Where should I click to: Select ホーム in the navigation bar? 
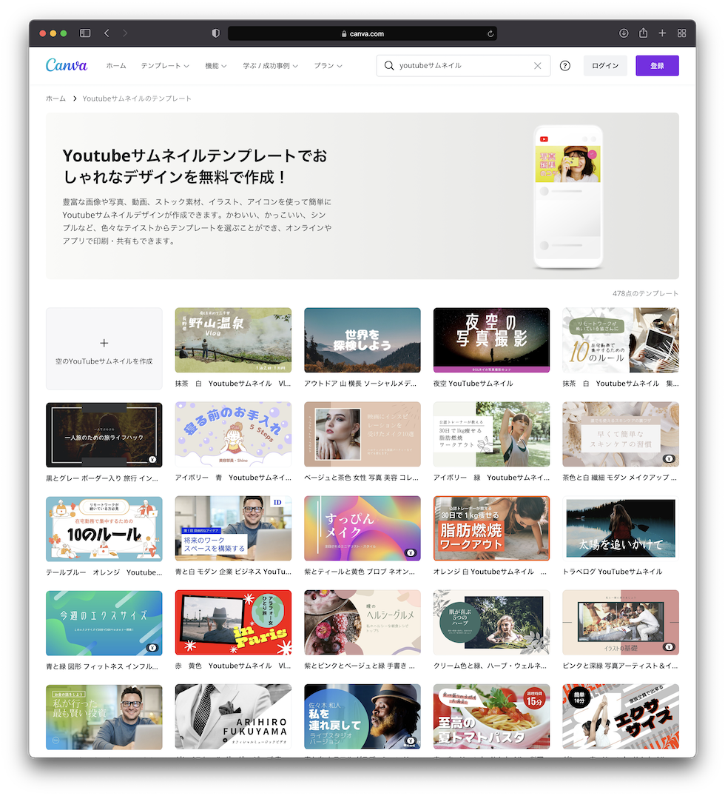pos(115,65)
